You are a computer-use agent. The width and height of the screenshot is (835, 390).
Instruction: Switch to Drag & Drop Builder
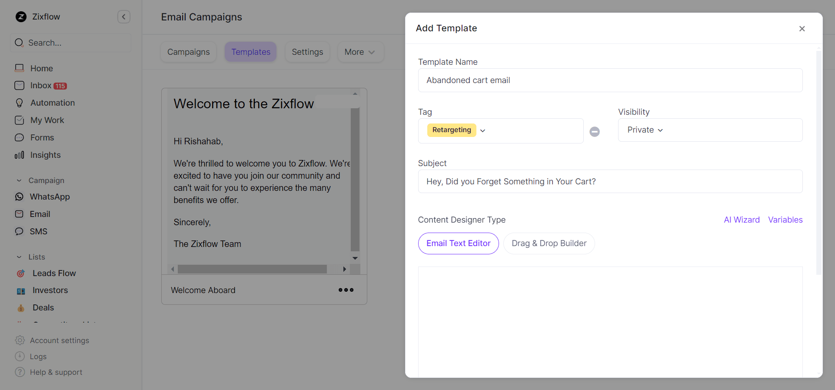[549, 243]
